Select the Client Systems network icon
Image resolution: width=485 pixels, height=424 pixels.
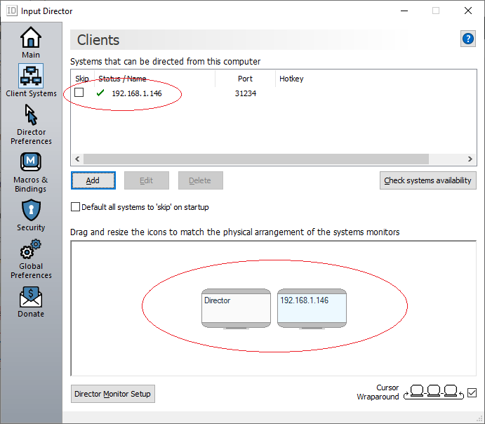point(31,76)
